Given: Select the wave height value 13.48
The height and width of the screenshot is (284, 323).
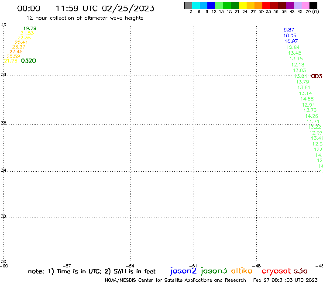Looking at the screenshot, I should 295,53.
